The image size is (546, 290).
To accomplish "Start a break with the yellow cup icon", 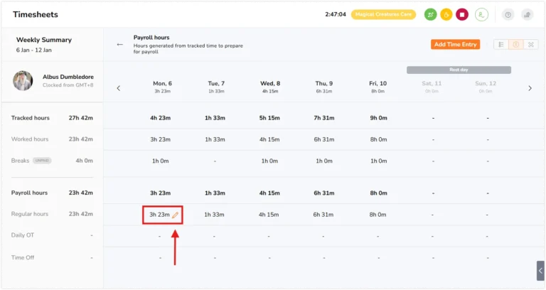I will tap(446, 15).
